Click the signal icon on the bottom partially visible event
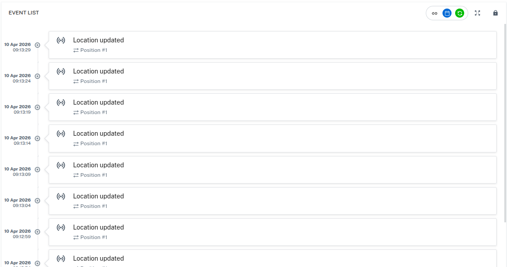The height and width of the screenshot is (267, 507). [61, 258]
